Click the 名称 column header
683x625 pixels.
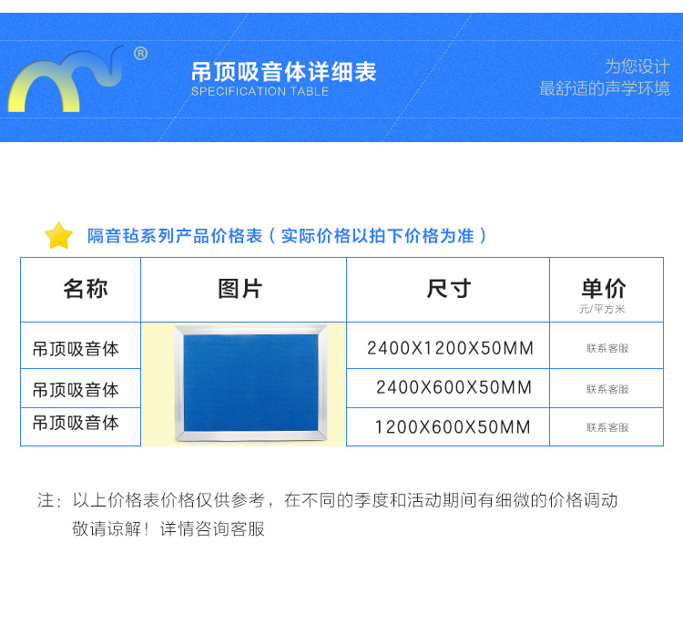click(x=86, y=288)
